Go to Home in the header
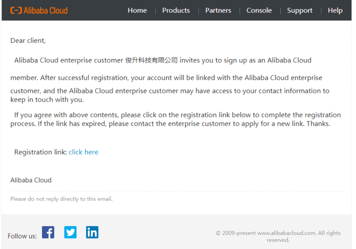The image size is (356, 249). pyautogui.click(x=137, y=11)
